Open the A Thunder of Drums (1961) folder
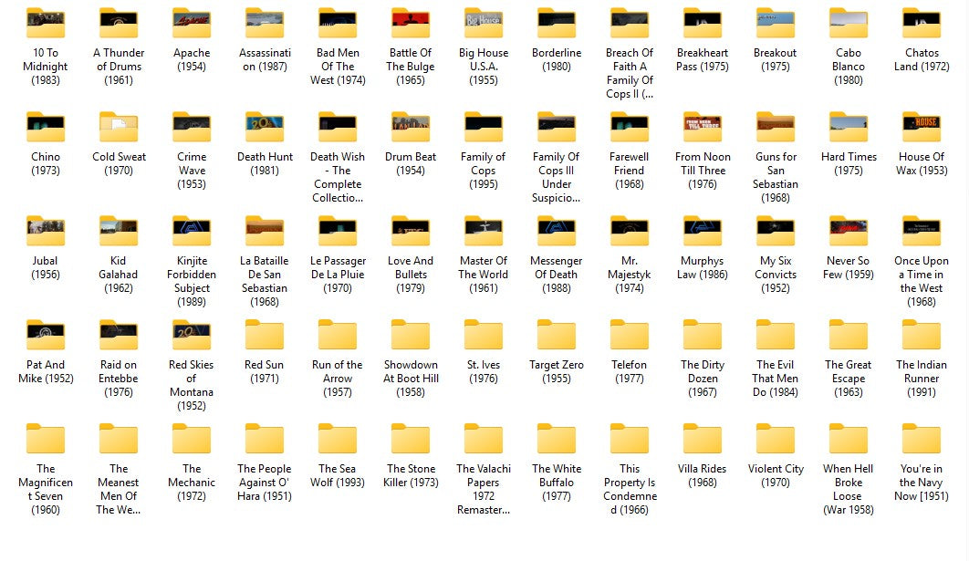 click(119, 24)
